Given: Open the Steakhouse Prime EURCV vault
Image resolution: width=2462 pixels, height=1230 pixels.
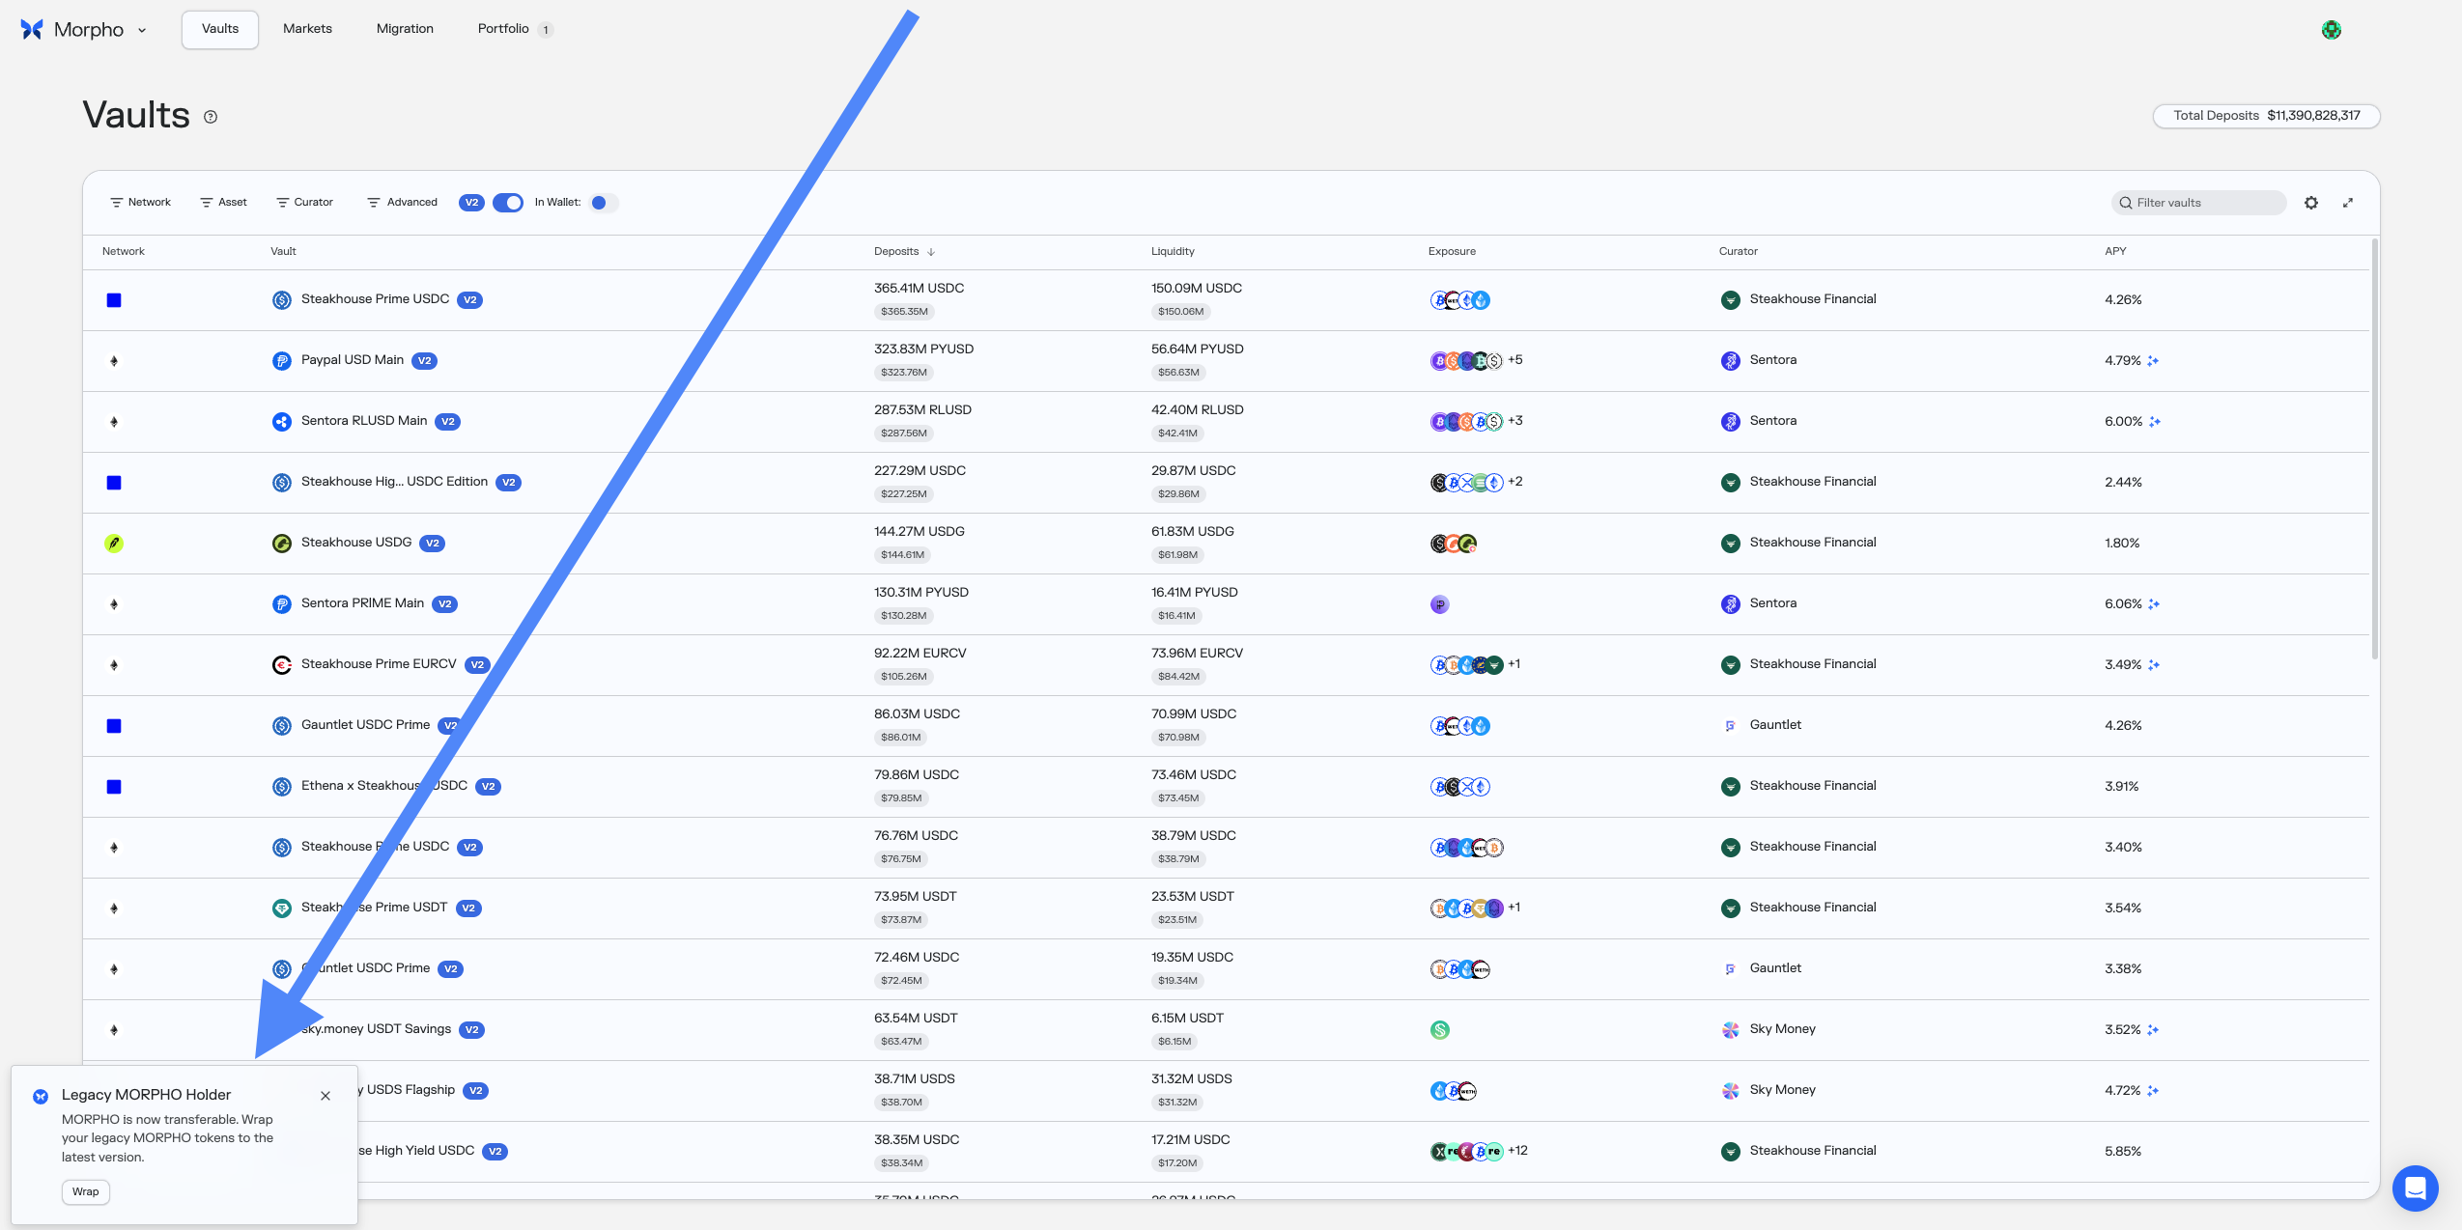Looking at the screenshot, I should [x=379, y=664].
